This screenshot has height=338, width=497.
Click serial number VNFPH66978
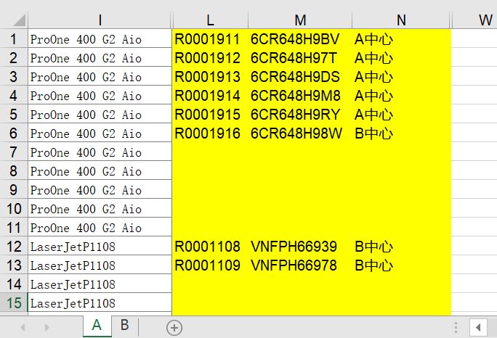coord(294,265)
